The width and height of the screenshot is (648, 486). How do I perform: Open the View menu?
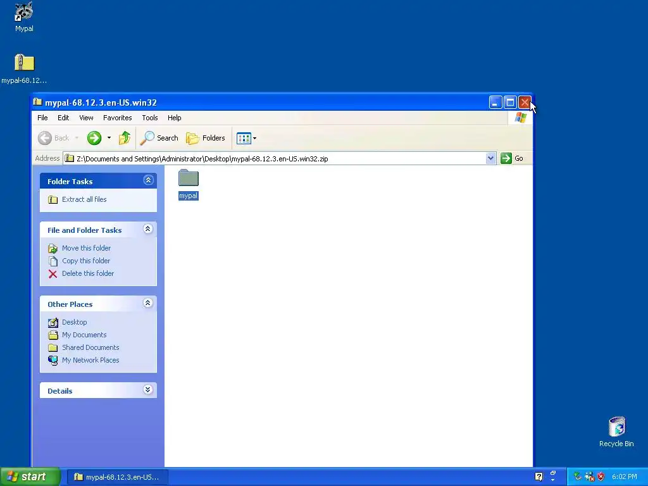pyautogui.click(x=86, y=118)
